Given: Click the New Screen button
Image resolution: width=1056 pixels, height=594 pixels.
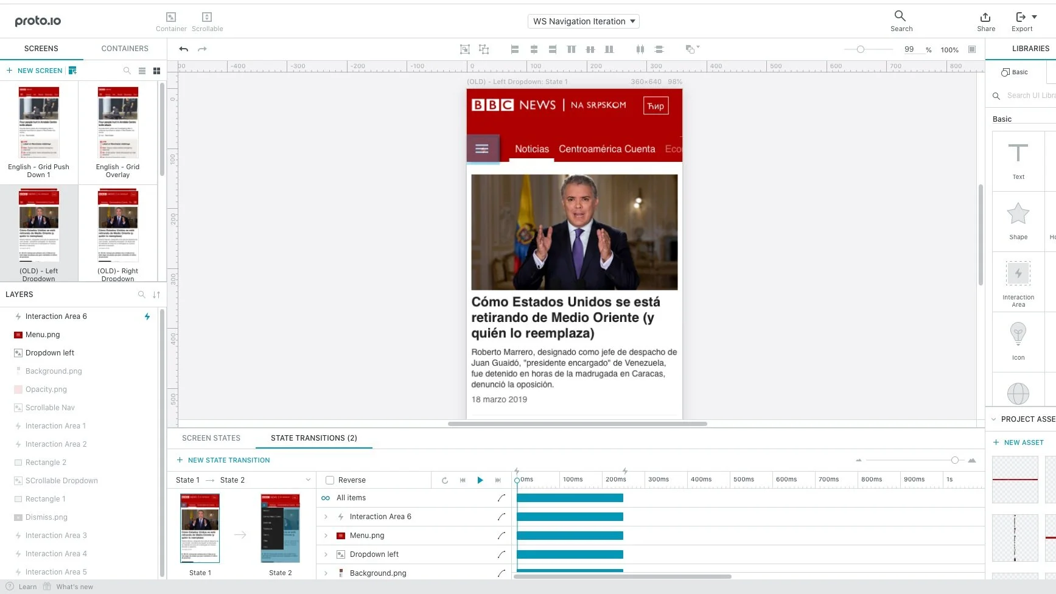Looking at the screenshot, I should (35, 71).
